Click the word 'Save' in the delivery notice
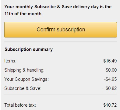 (67, 7)
